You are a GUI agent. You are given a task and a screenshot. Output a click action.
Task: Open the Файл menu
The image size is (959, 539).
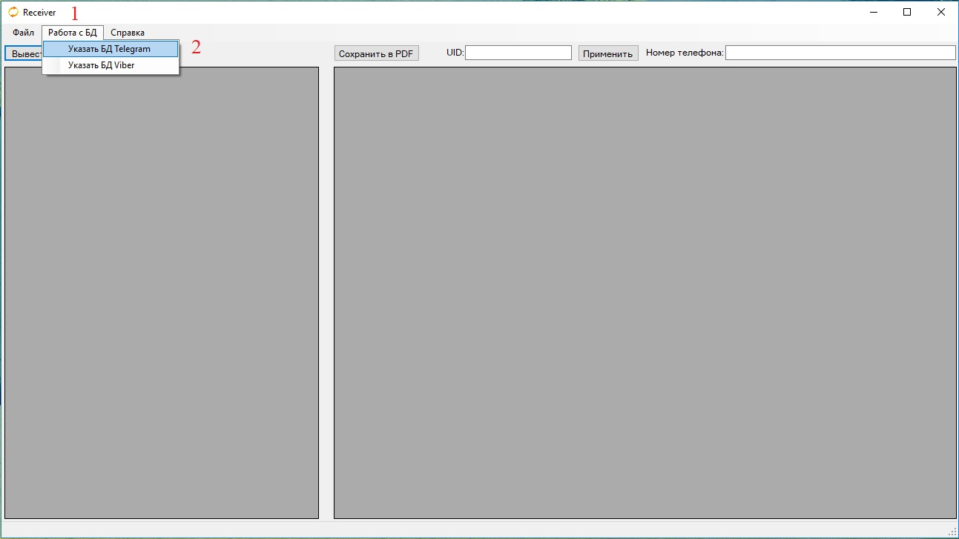tap(23, 33)
